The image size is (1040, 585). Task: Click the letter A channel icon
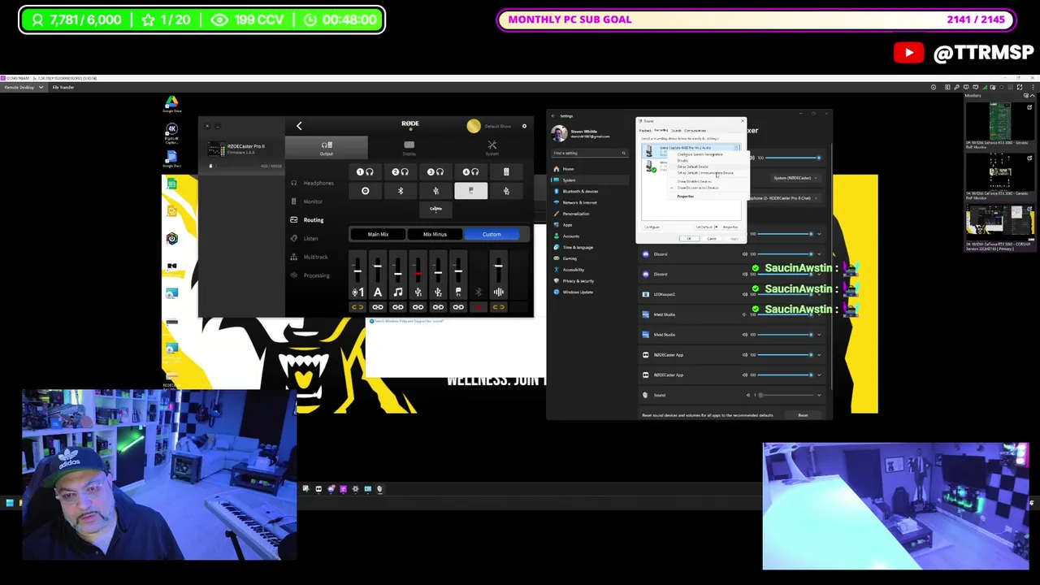click(378, 292)
